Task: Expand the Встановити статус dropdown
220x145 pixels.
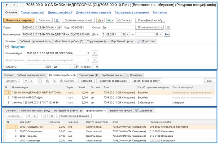Action: (x=149, y=27)
